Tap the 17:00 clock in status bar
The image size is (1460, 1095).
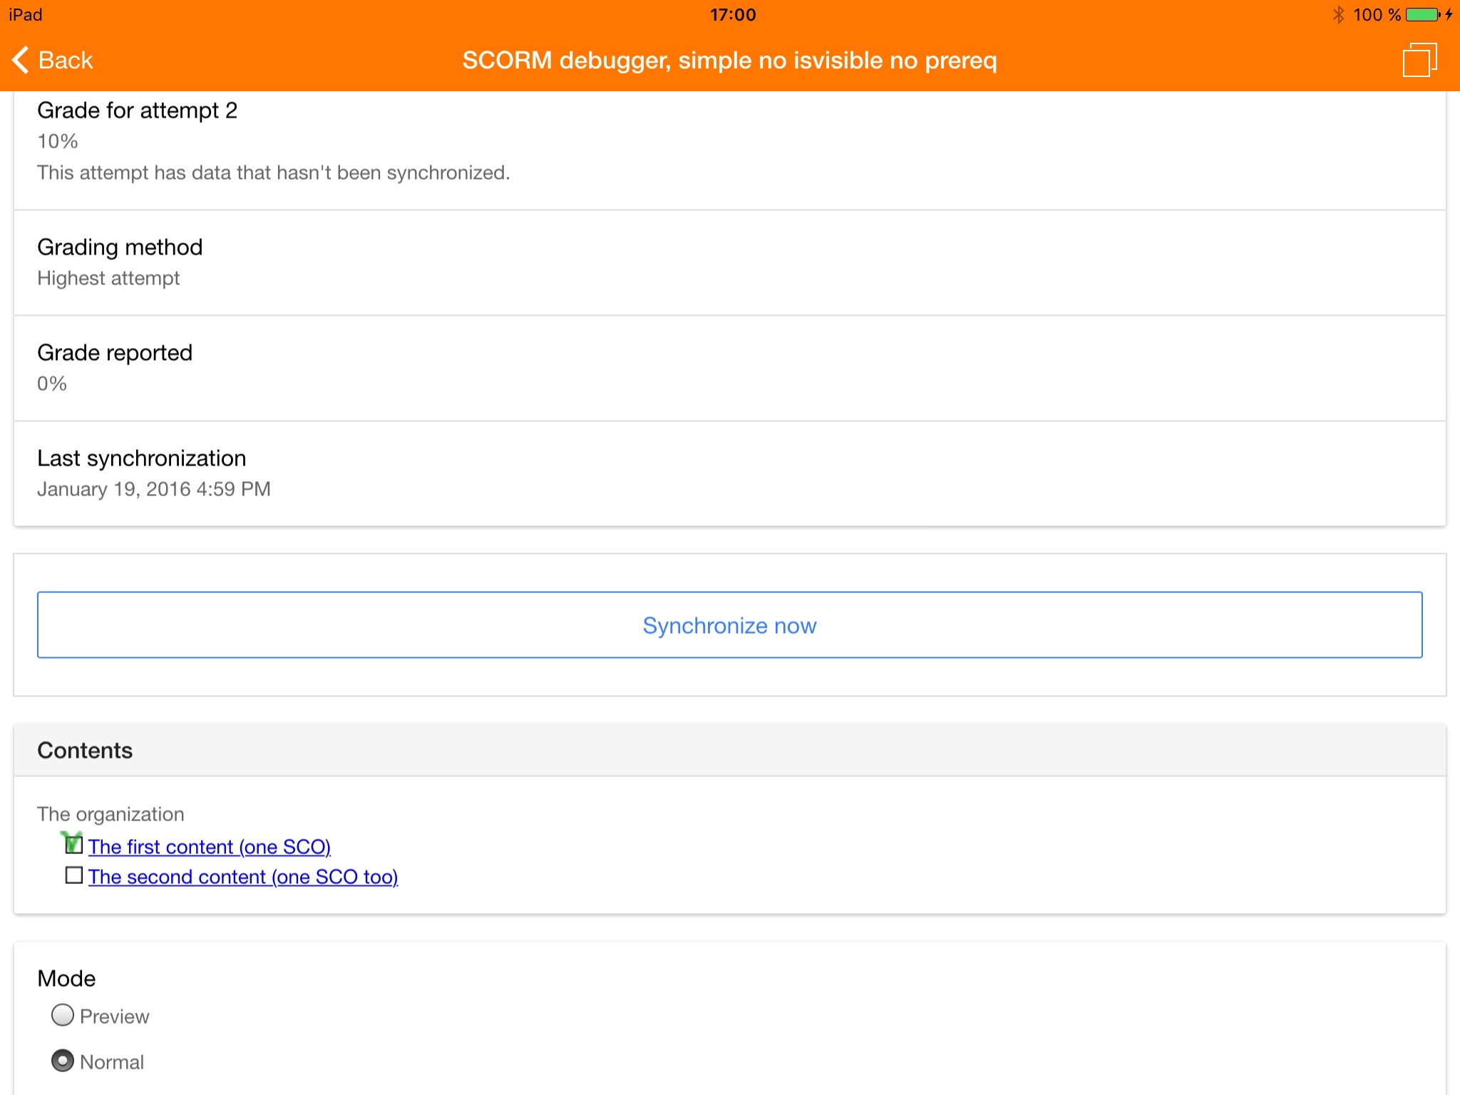[x=732, y=14]
